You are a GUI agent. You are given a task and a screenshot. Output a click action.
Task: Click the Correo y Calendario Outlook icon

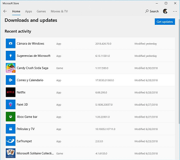tap(10, 80)
